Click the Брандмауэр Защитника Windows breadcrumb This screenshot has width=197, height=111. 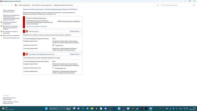pyautogui.click(x=63, y=5)
